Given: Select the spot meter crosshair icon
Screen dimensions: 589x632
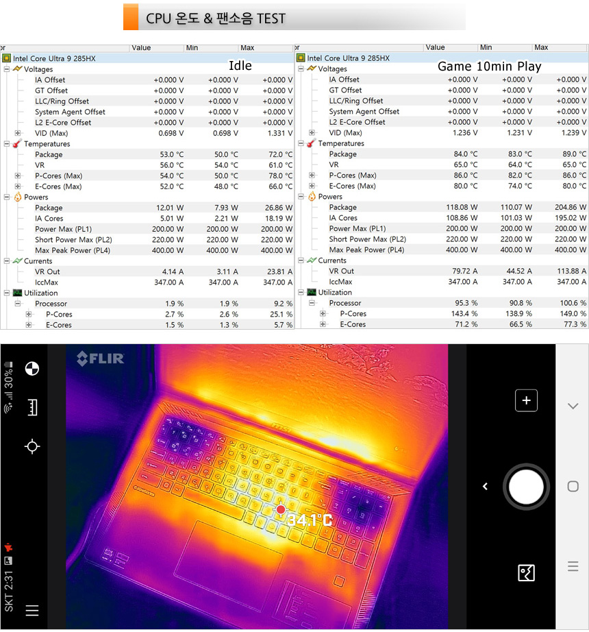Looking at the screenshot, I should (x=32, y=446).
